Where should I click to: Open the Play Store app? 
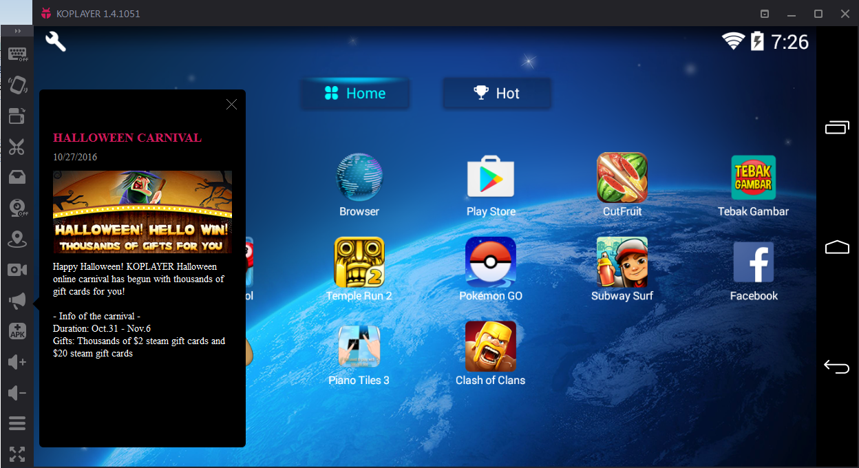491,185
